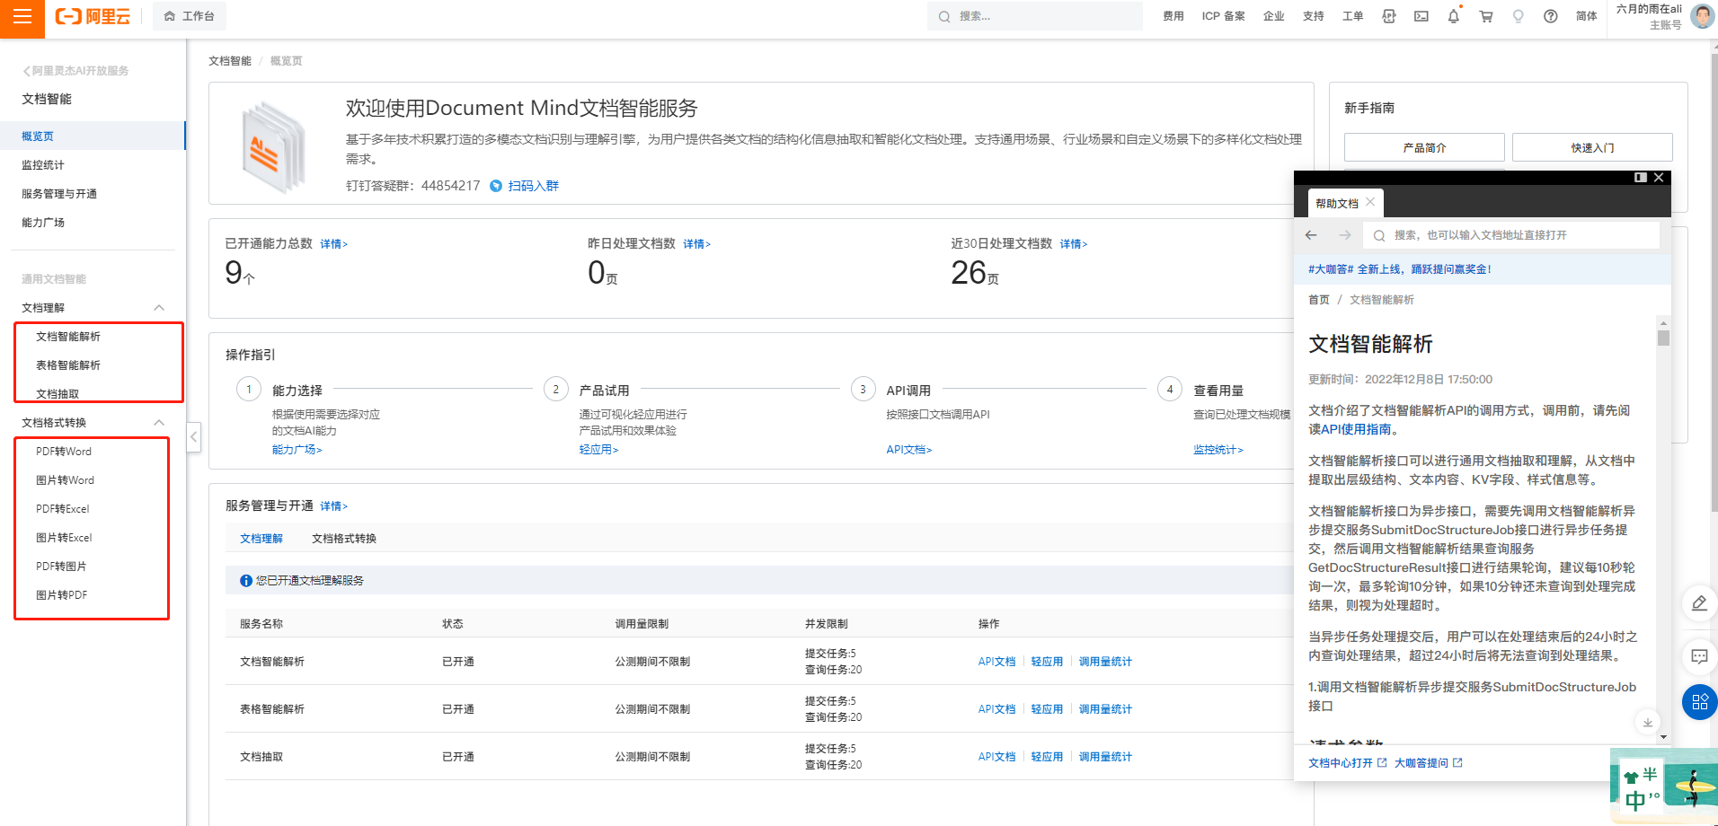Click the 扫码入群 link
This screenshot has width=1718, height=826.
(x=534, y=186)
